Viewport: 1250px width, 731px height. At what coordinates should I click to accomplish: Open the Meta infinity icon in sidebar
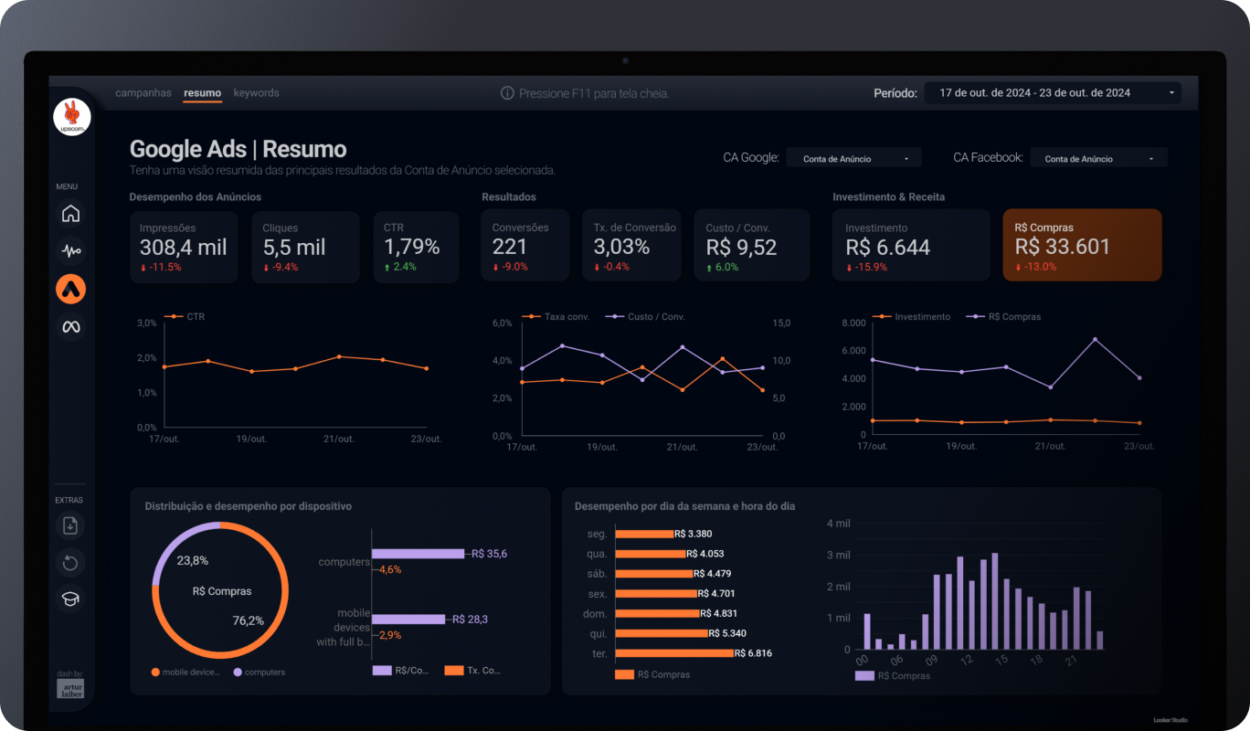click(70, 326)
